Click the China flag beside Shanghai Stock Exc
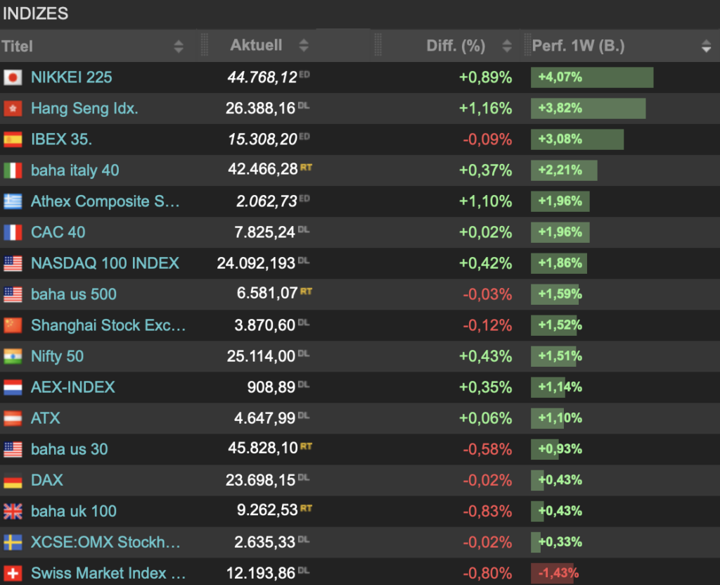 (x=13, y=325)
